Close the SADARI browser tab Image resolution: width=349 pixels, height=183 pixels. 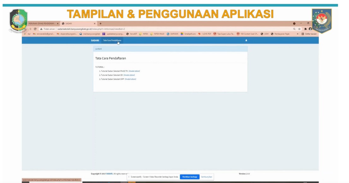pos(95,24)
